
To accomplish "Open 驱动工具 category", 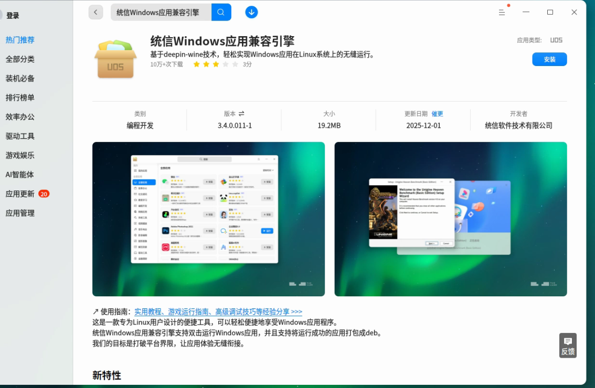I will pos(20,136).
